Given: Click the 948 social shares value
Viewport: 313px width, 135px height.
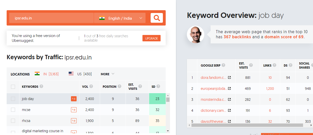Looking at the screenshot, I should click(308, 89).
